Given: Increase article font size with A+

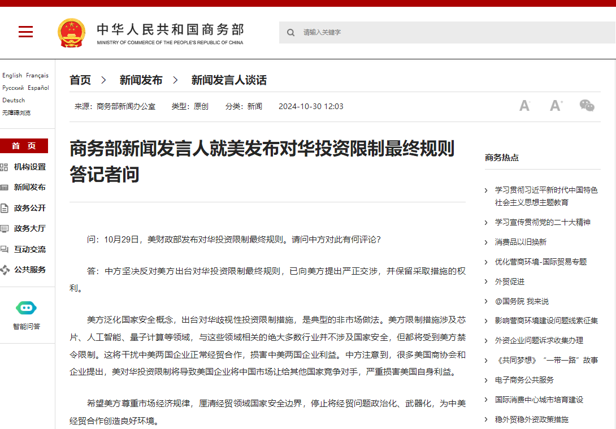Looking at the screenshot, I should [x=556, y=106].
